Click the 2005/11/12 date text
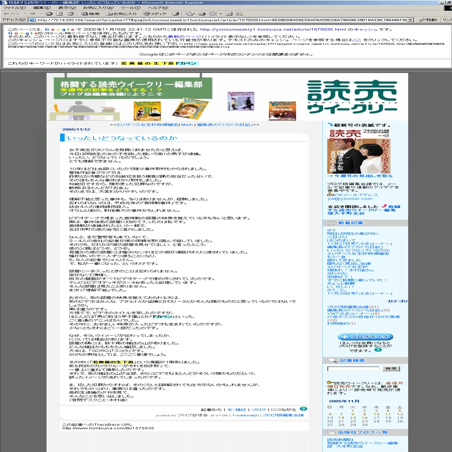The height and width of the screenshot is (452, 452). pyautogui.click(x=76, y=129)
